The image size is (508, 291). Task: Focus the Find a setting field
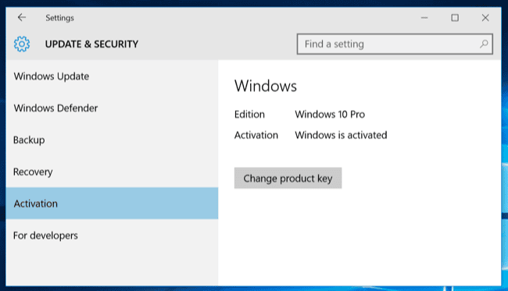[x=395, y=44]
